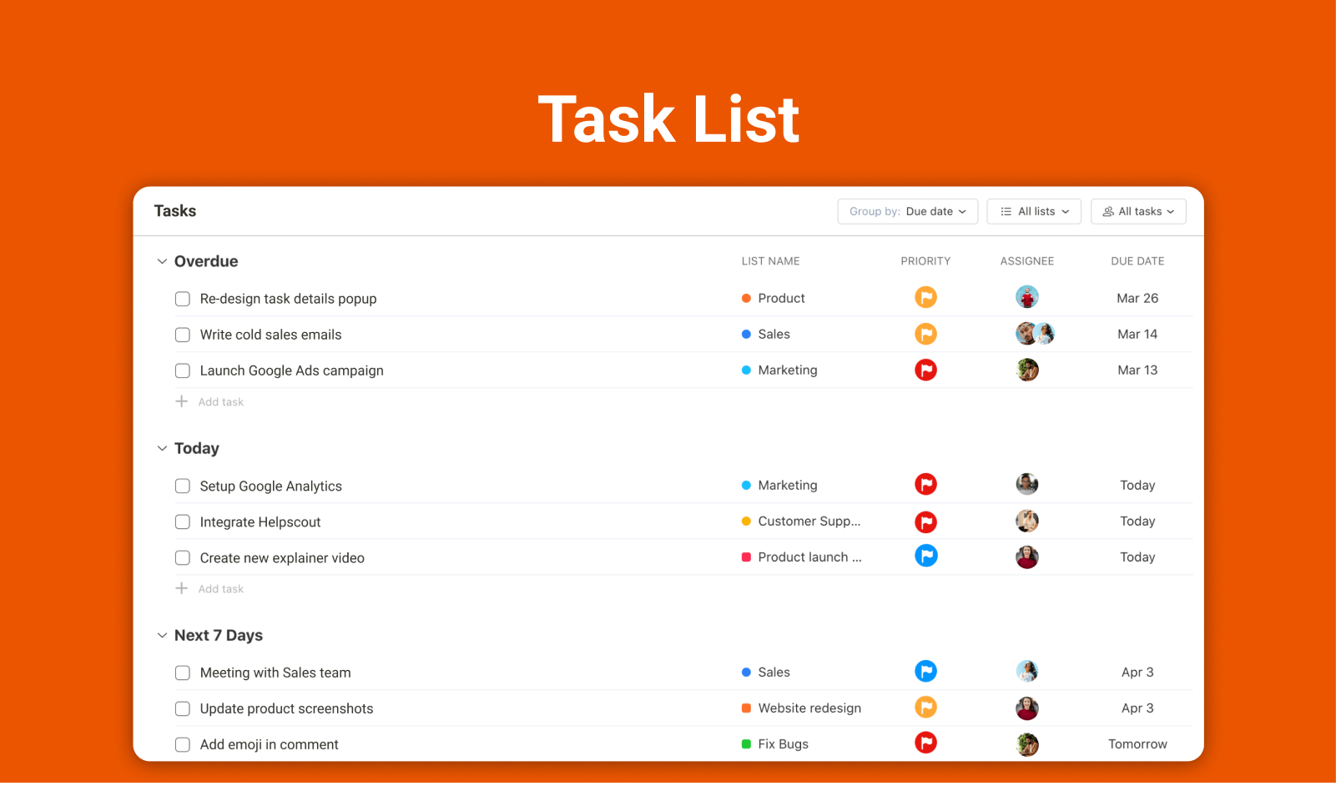This screenshot has height=786, width=1336.
Task: Mark Create new explainer video done
Action: click(183, 557)
